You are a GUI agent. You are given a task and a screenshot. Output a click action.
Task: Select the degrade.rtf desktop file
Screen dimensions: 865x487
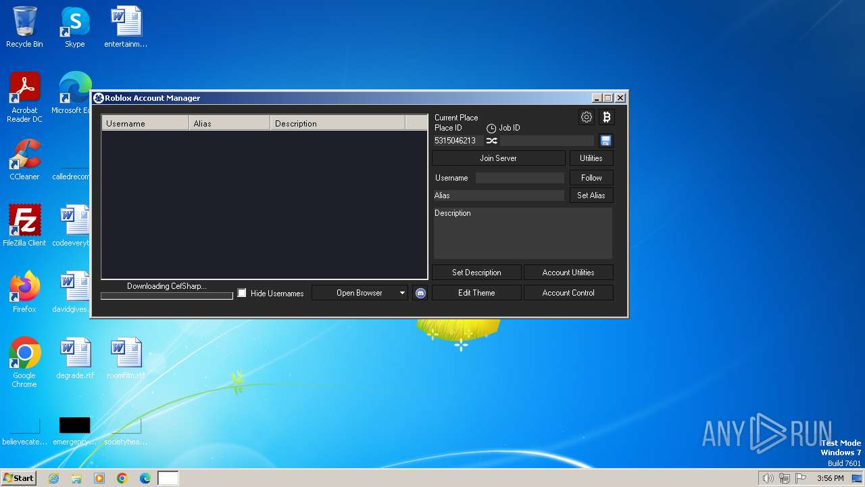pyautogui.click(x=75, y=358)
